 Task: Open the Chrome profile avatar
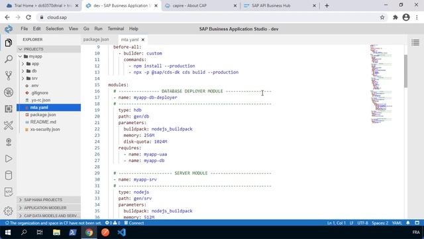(x=406, y=17)
